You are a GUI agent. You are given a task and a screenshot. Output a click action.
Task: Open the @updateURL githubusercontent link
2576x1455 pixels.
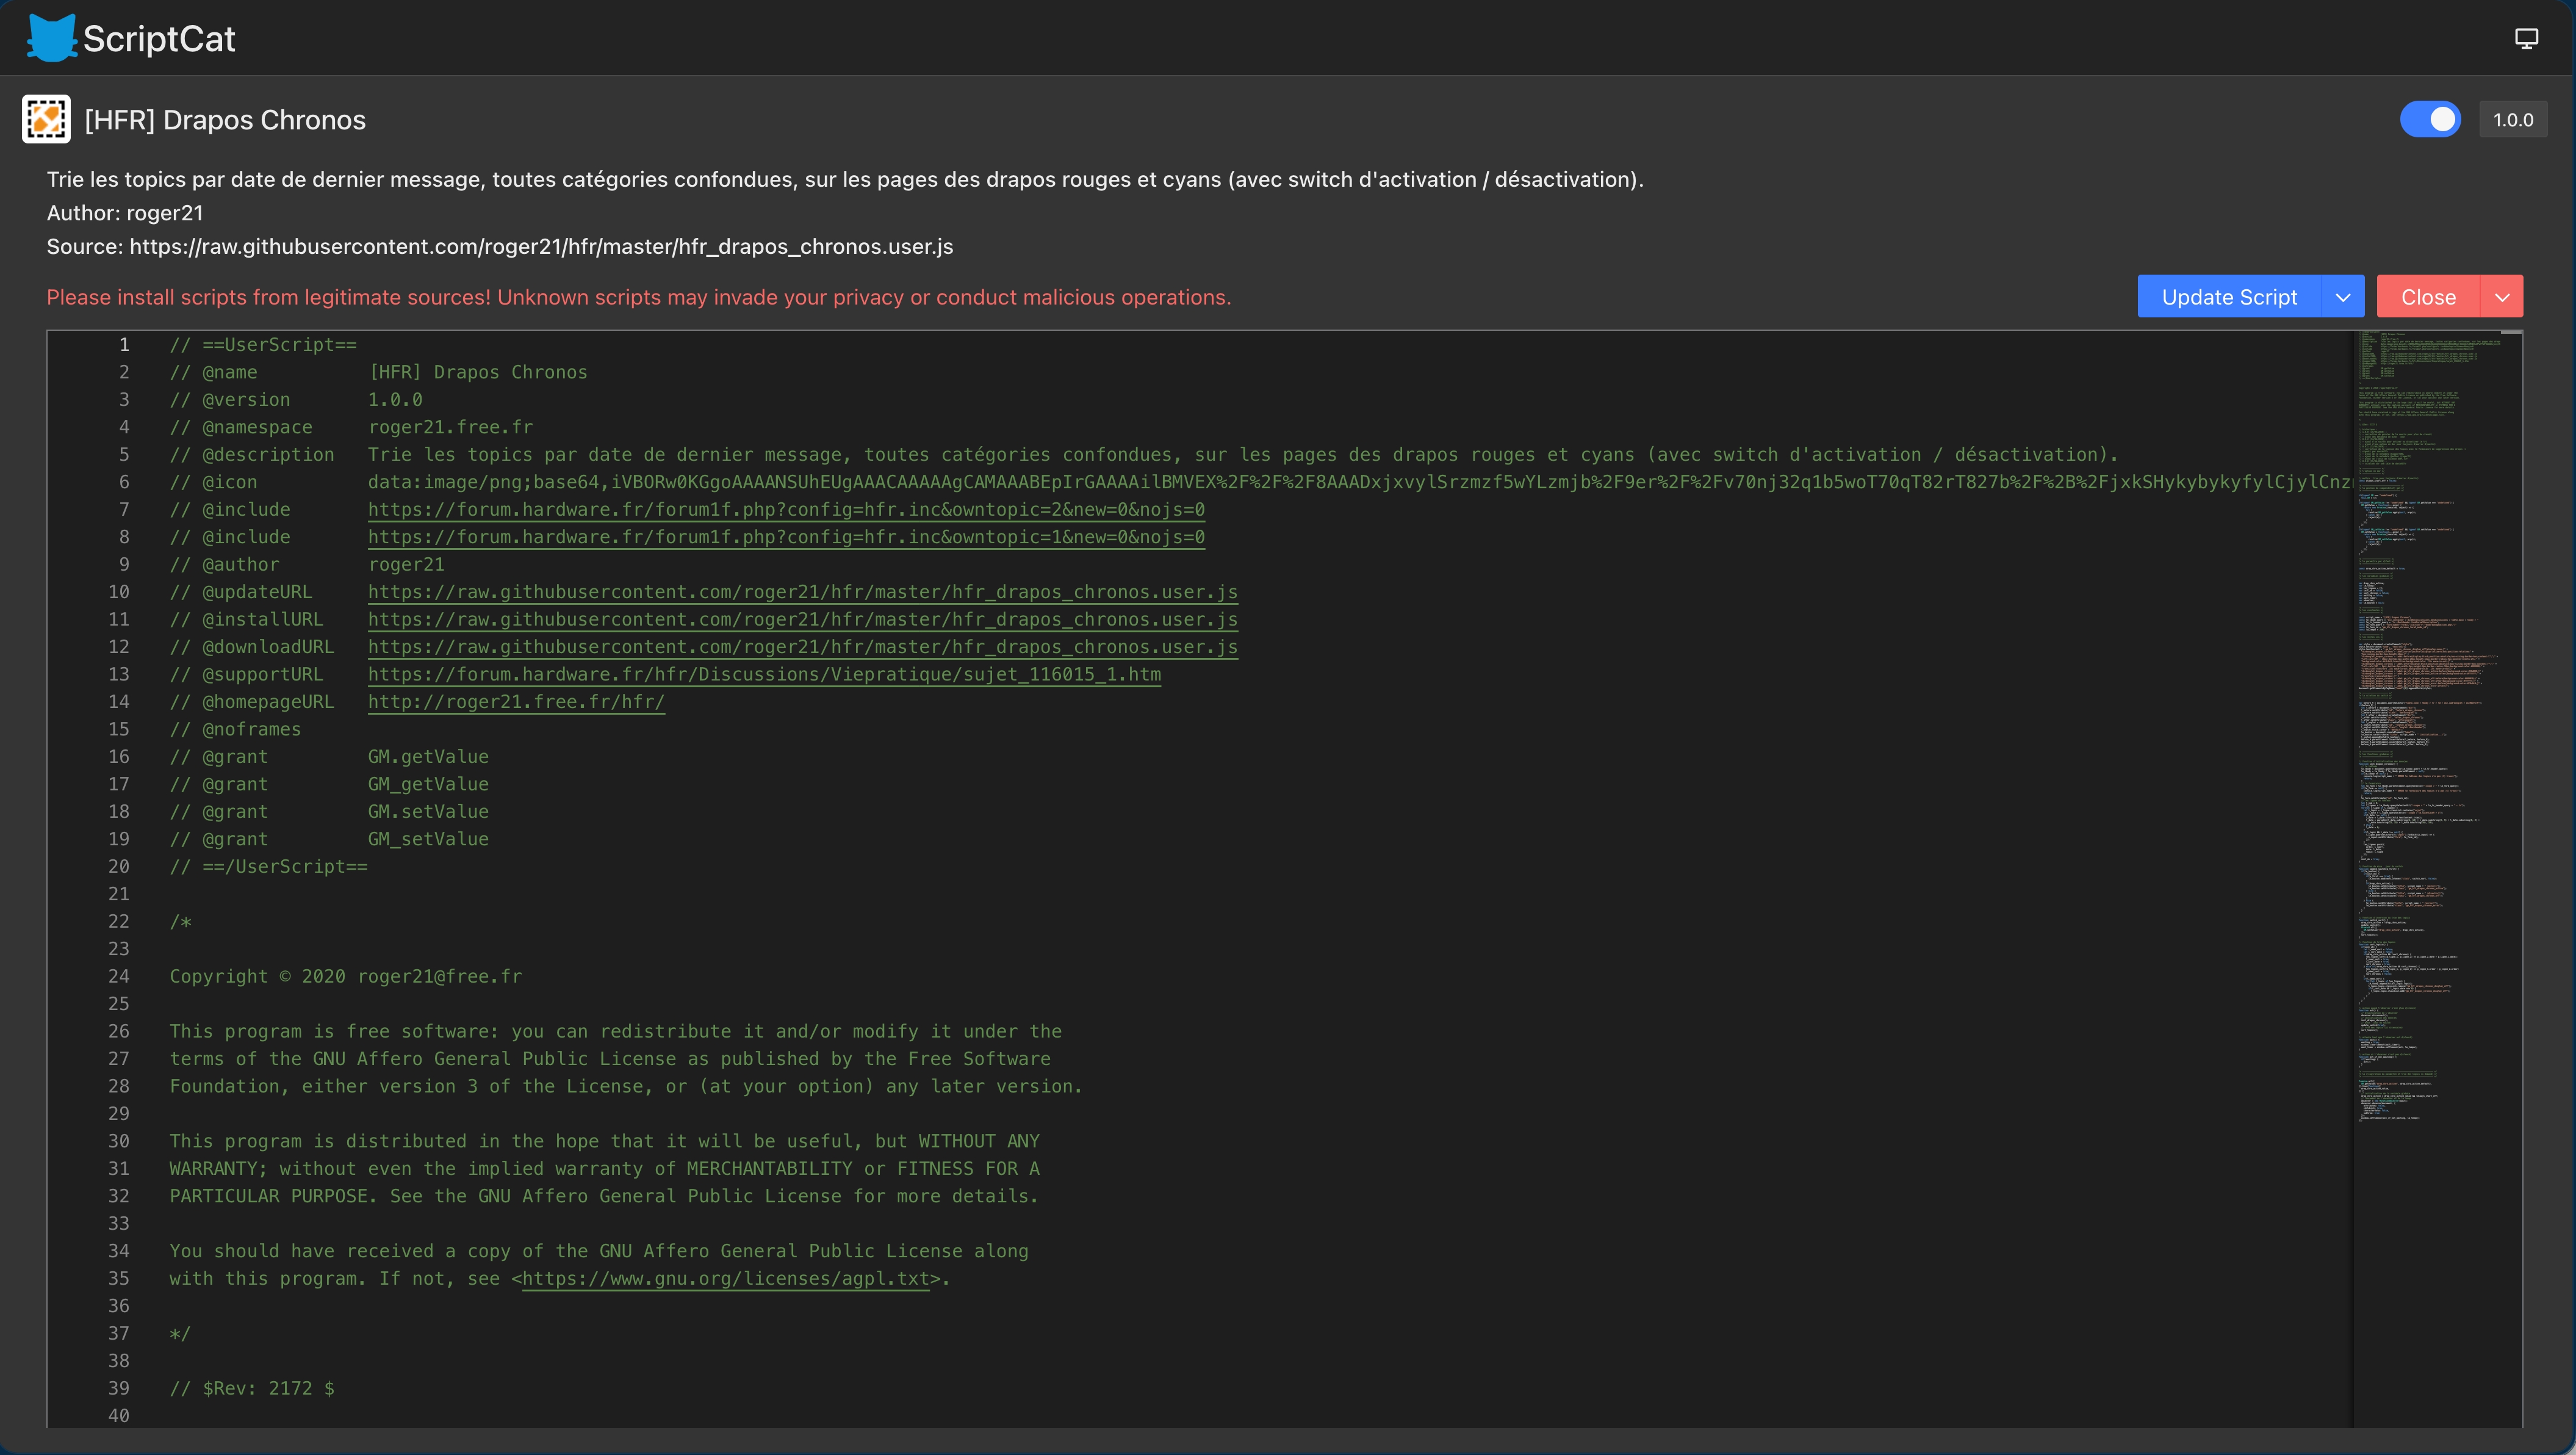pyautogui.click(x=803, y=592)
